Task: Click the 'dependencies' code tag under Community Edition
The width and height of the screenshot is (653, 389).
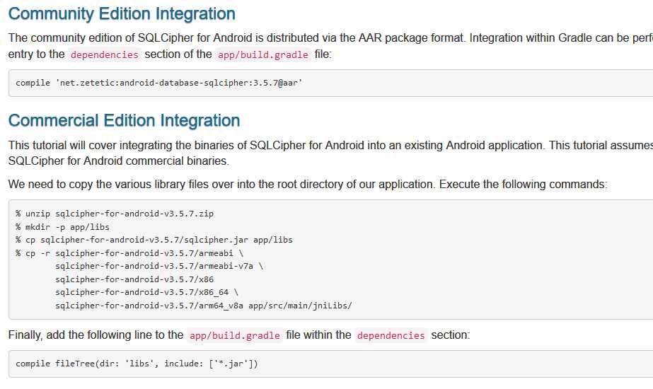Action: [x=105, y=54]
